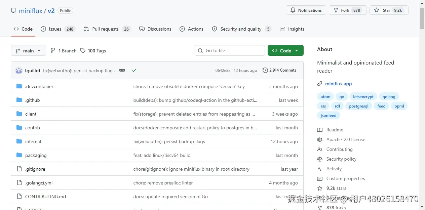Image resolution: width=425 pixels, height=210 pixels.
Task: Click fguillot's avatar image
Action: [x=19, y=71]
